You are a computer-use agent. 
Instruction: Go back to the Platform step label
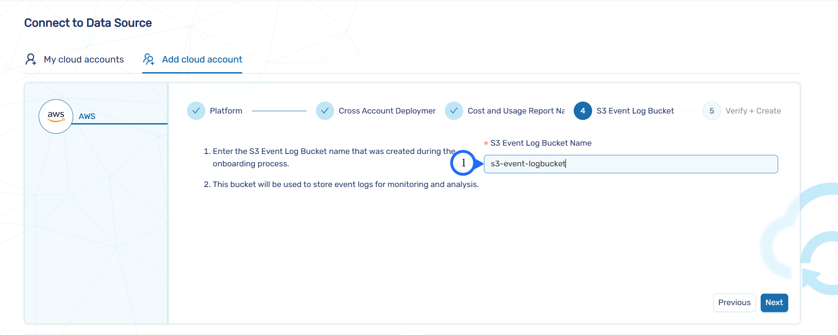[x=226, y=111]
